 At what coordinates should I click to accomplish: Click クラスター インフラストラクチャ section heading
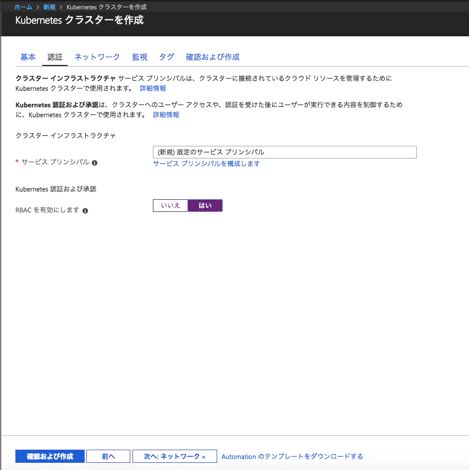[65, 135]
